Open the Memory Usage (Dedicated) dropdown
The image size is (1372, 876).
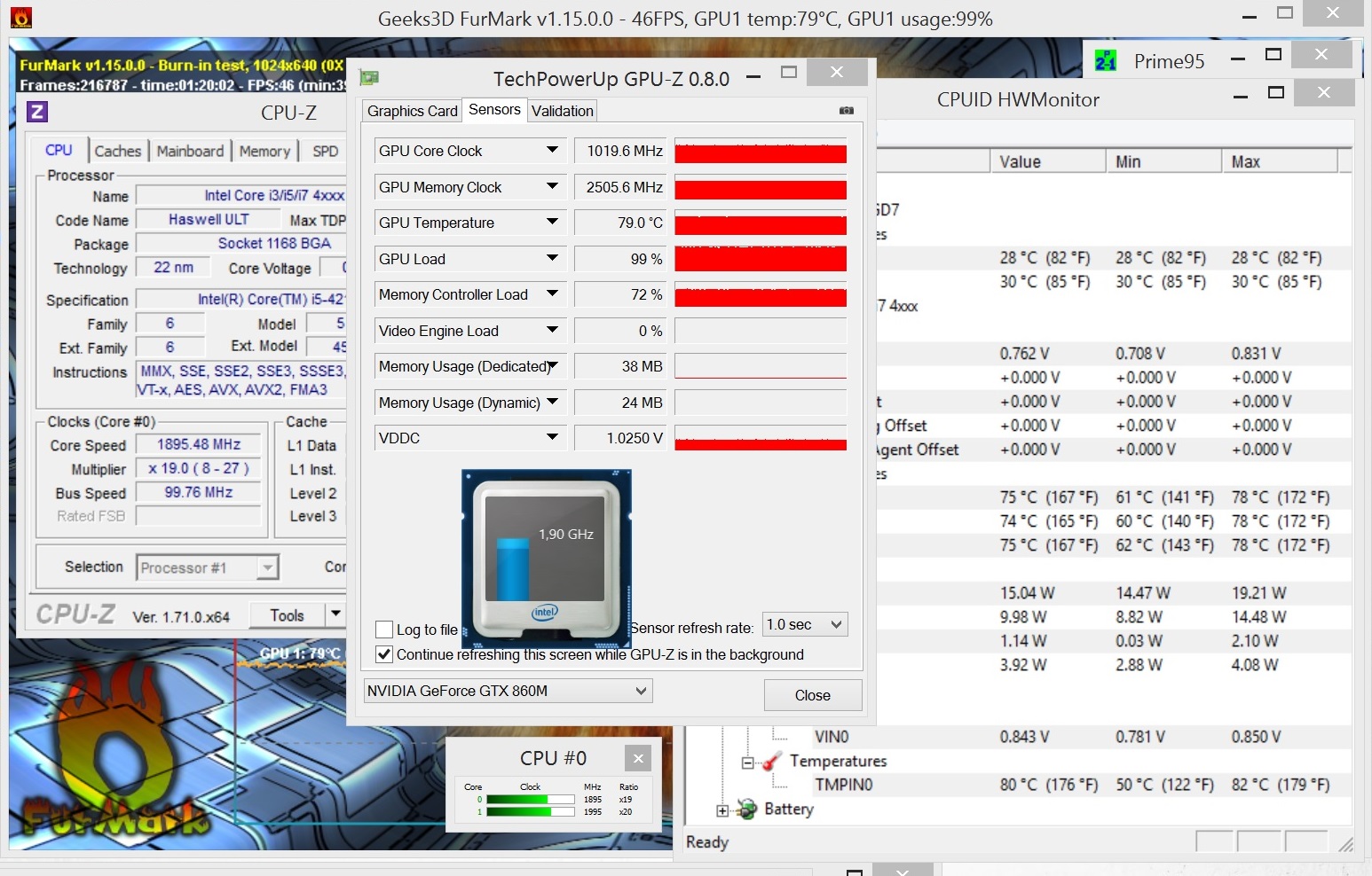click(x=552, y=366)
